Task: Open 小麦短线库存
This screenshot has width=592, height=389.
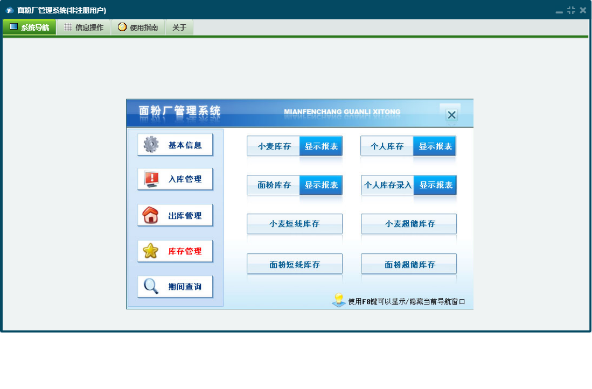Action: click(x=295, y=224)
